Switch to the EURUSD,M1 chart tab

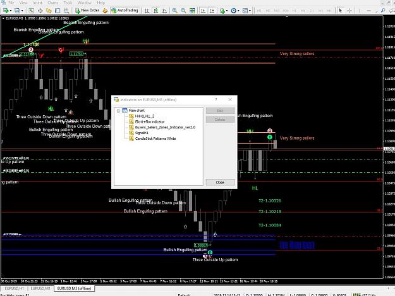click(40, 288)
